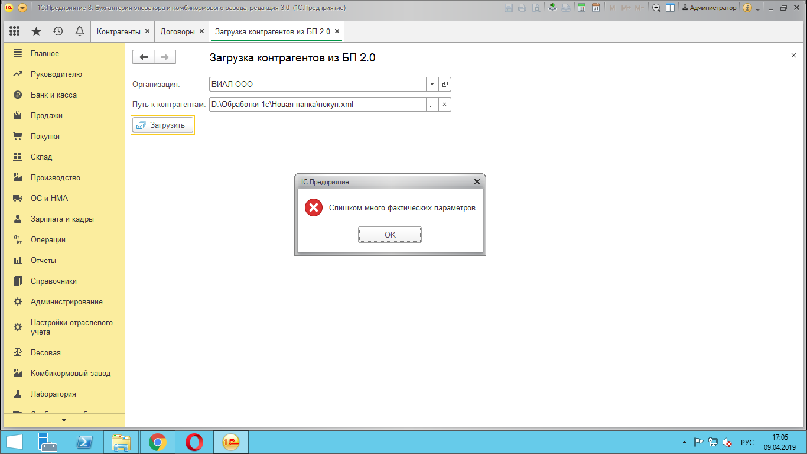The image size is (807, 454).
Task: Close the error dialog with its X
Action: click(477, 182)
